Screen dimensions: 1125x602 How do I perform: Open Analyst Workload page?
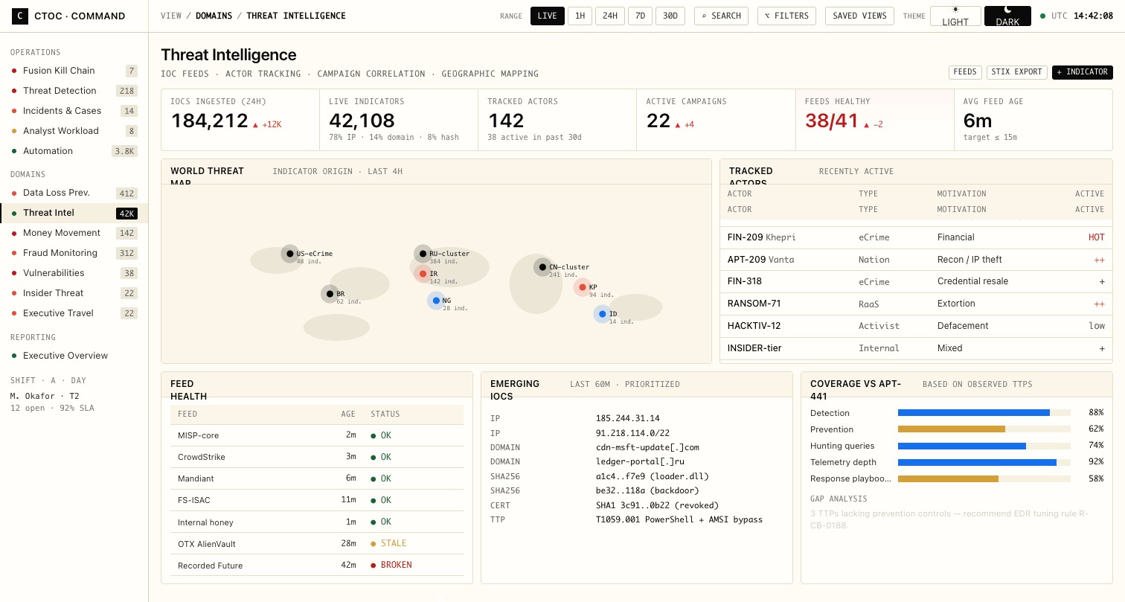(74, 131)
